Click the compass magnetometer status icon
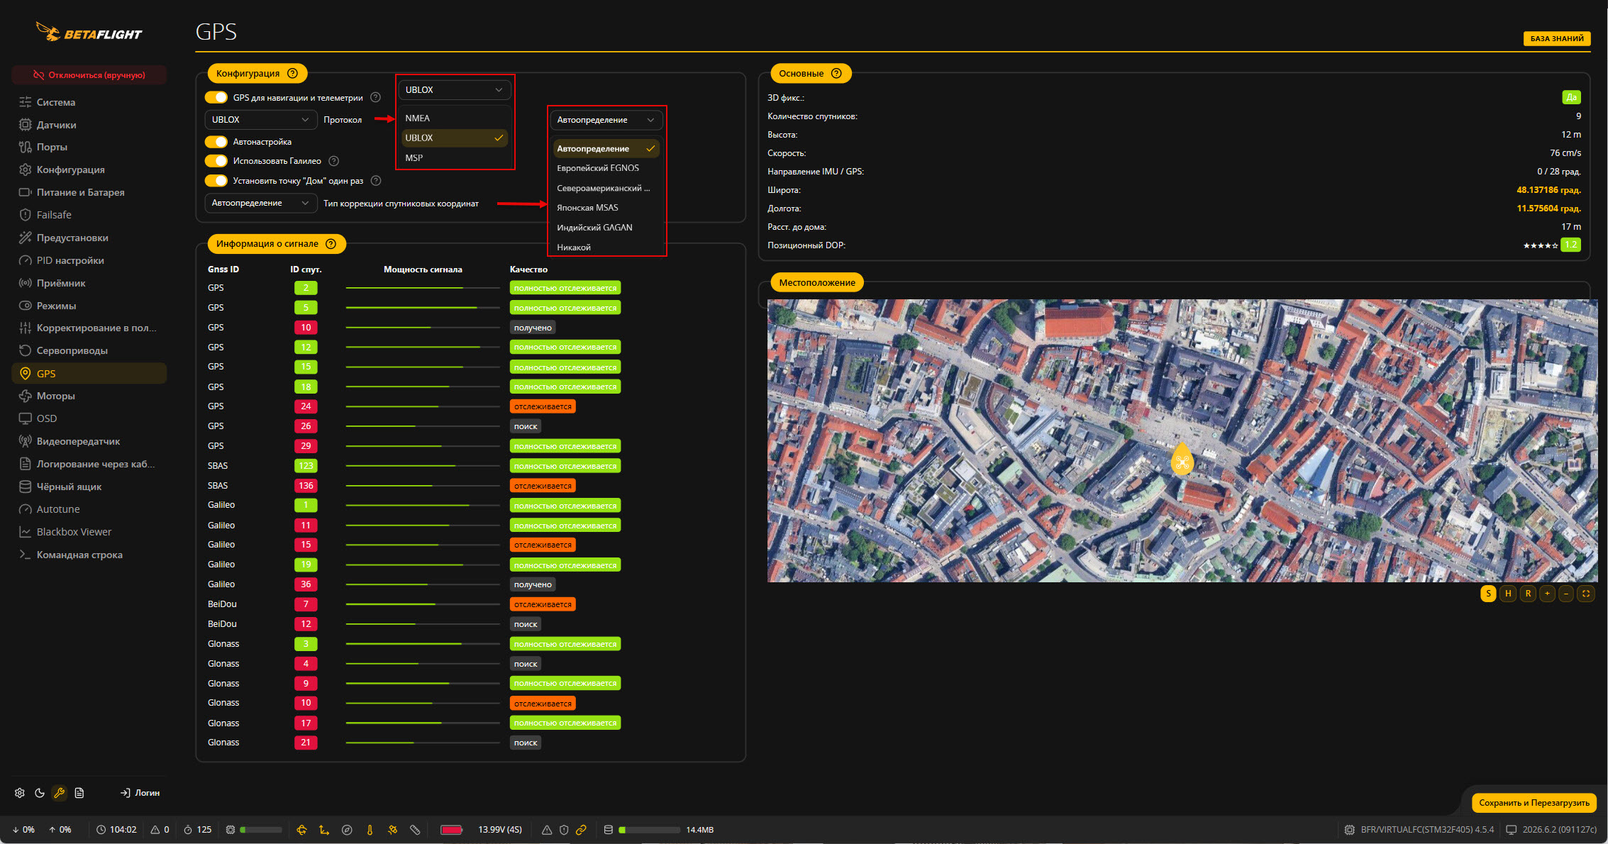Image resolution: width=1608 pixels, height=844 pixels. (x=347, y=830)
